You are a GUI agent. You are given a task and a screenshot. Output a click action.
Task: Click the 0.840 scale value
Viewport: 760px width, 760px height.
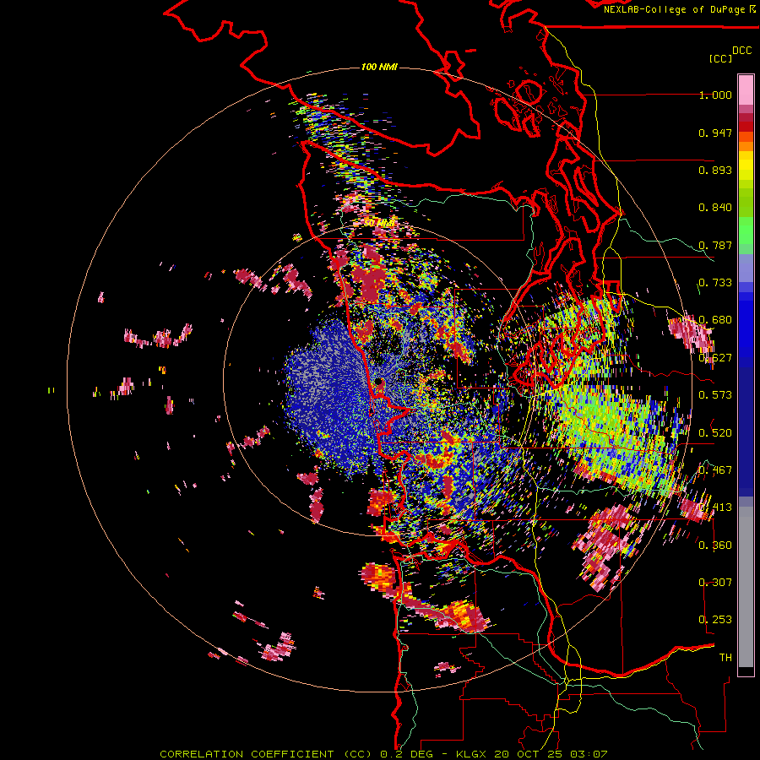[x=715, y=208]
